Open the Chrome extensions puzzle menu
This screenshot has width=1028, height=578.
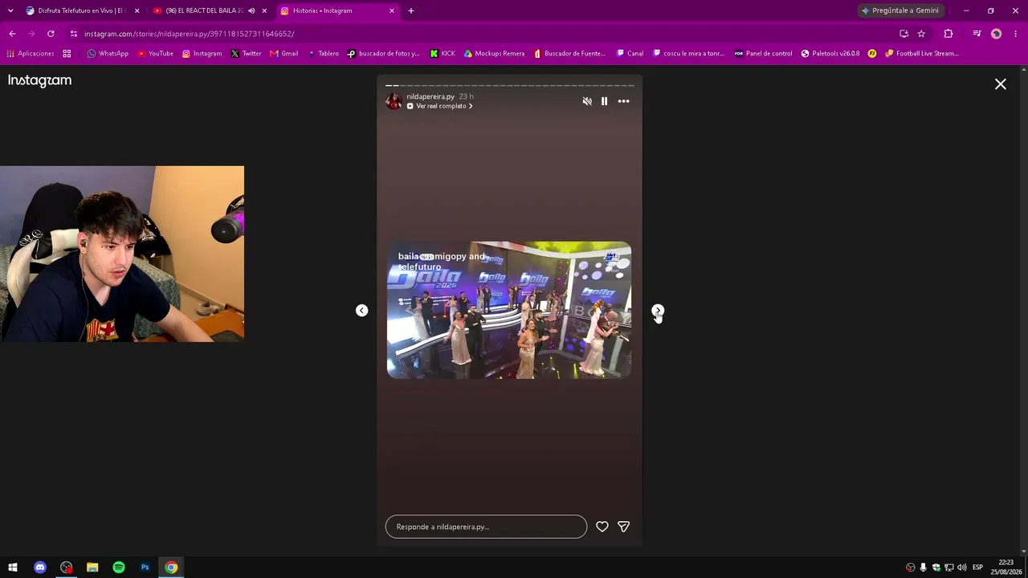[x=948, y=34]
